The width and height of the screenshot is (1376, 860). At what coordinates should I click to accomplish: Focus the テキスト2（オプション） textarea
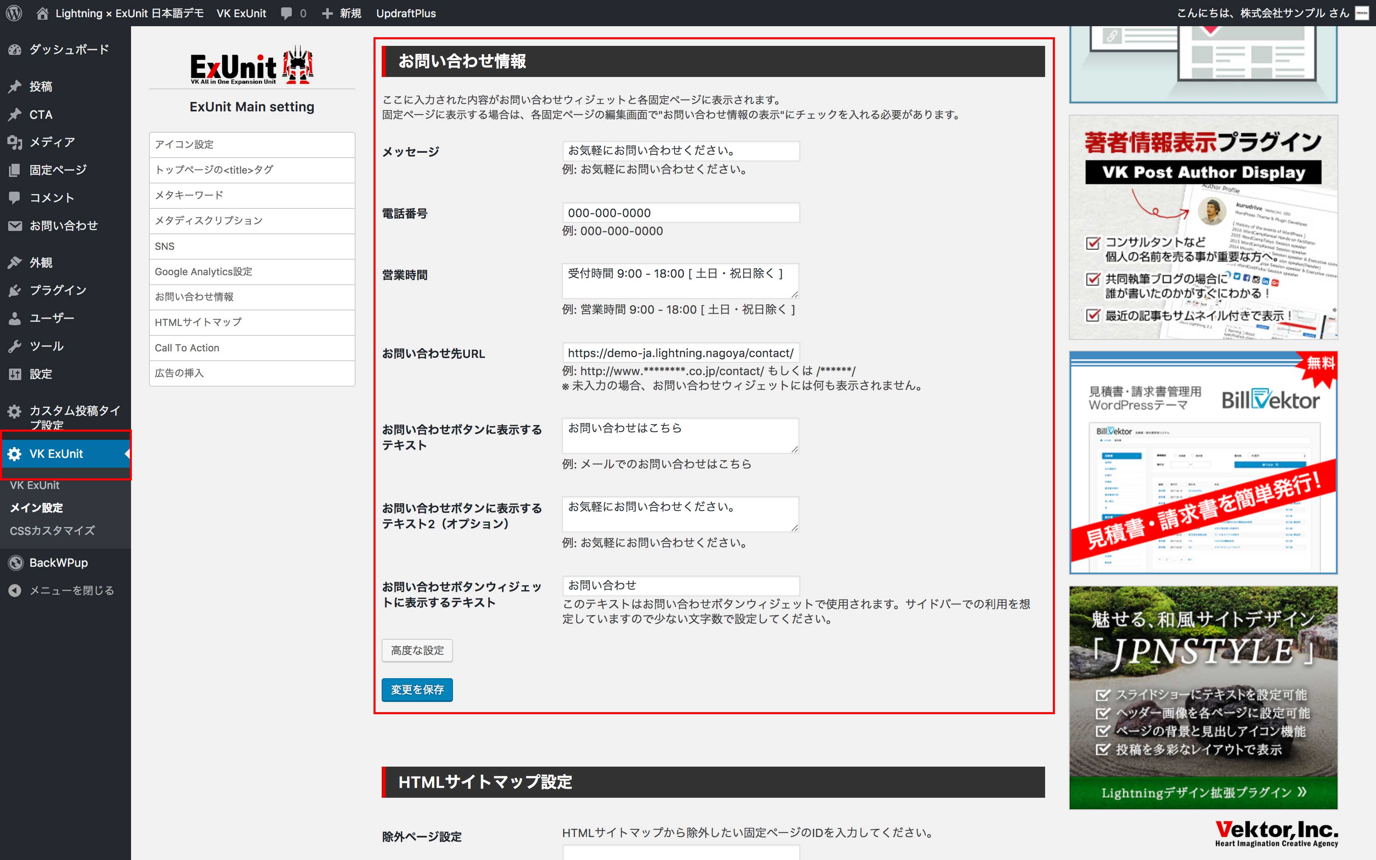[681, 514]
